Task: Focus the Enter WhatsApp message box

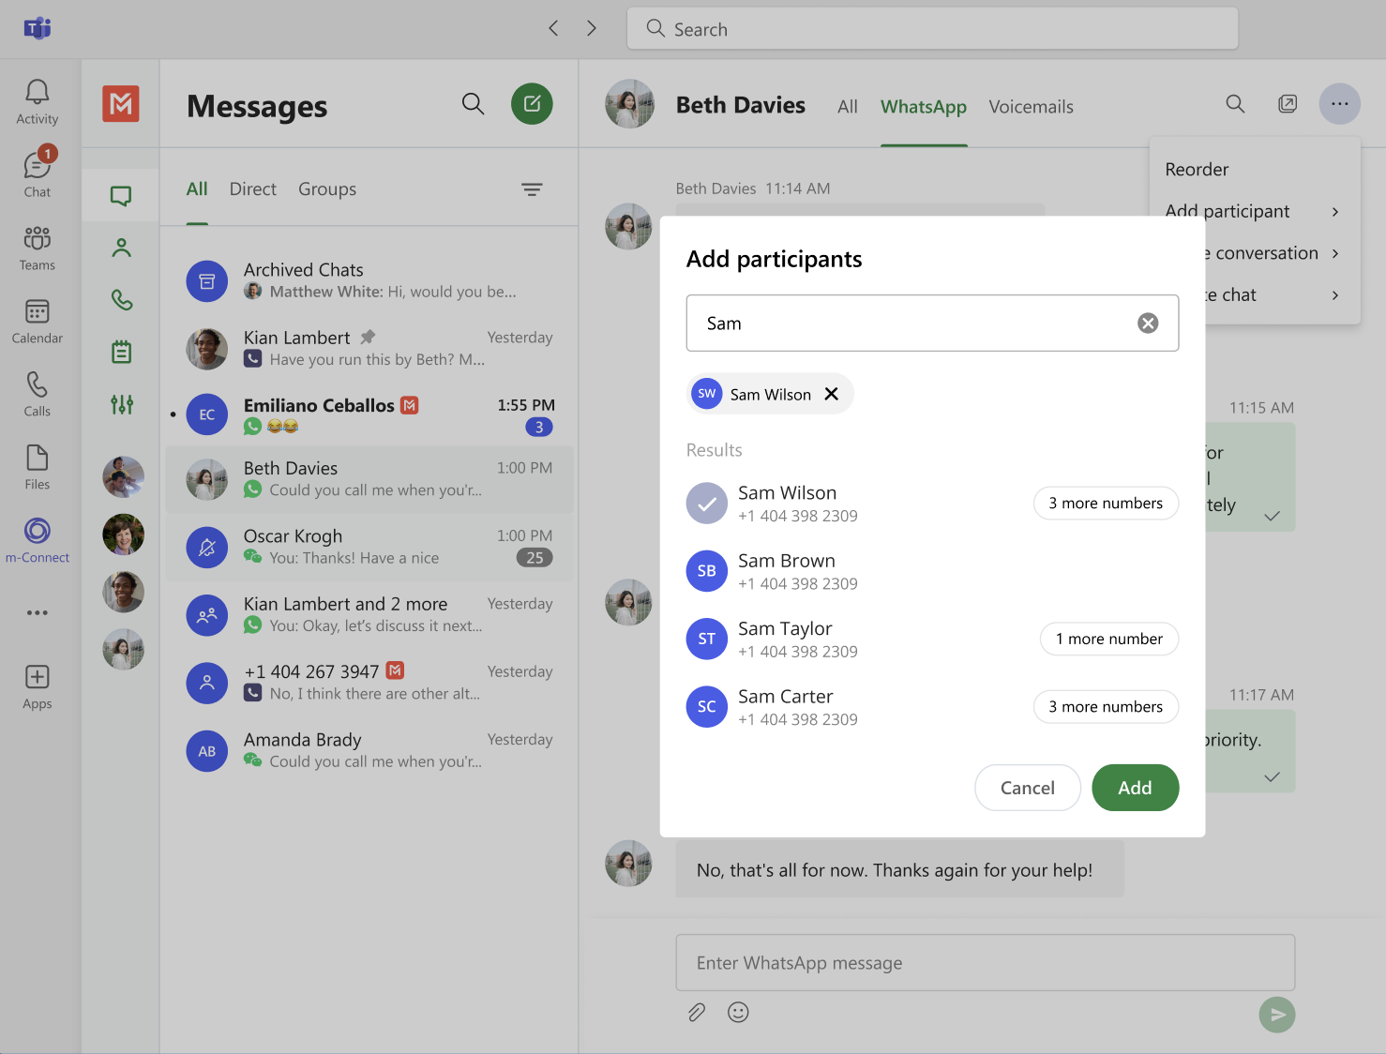Action: click(986, 963)
